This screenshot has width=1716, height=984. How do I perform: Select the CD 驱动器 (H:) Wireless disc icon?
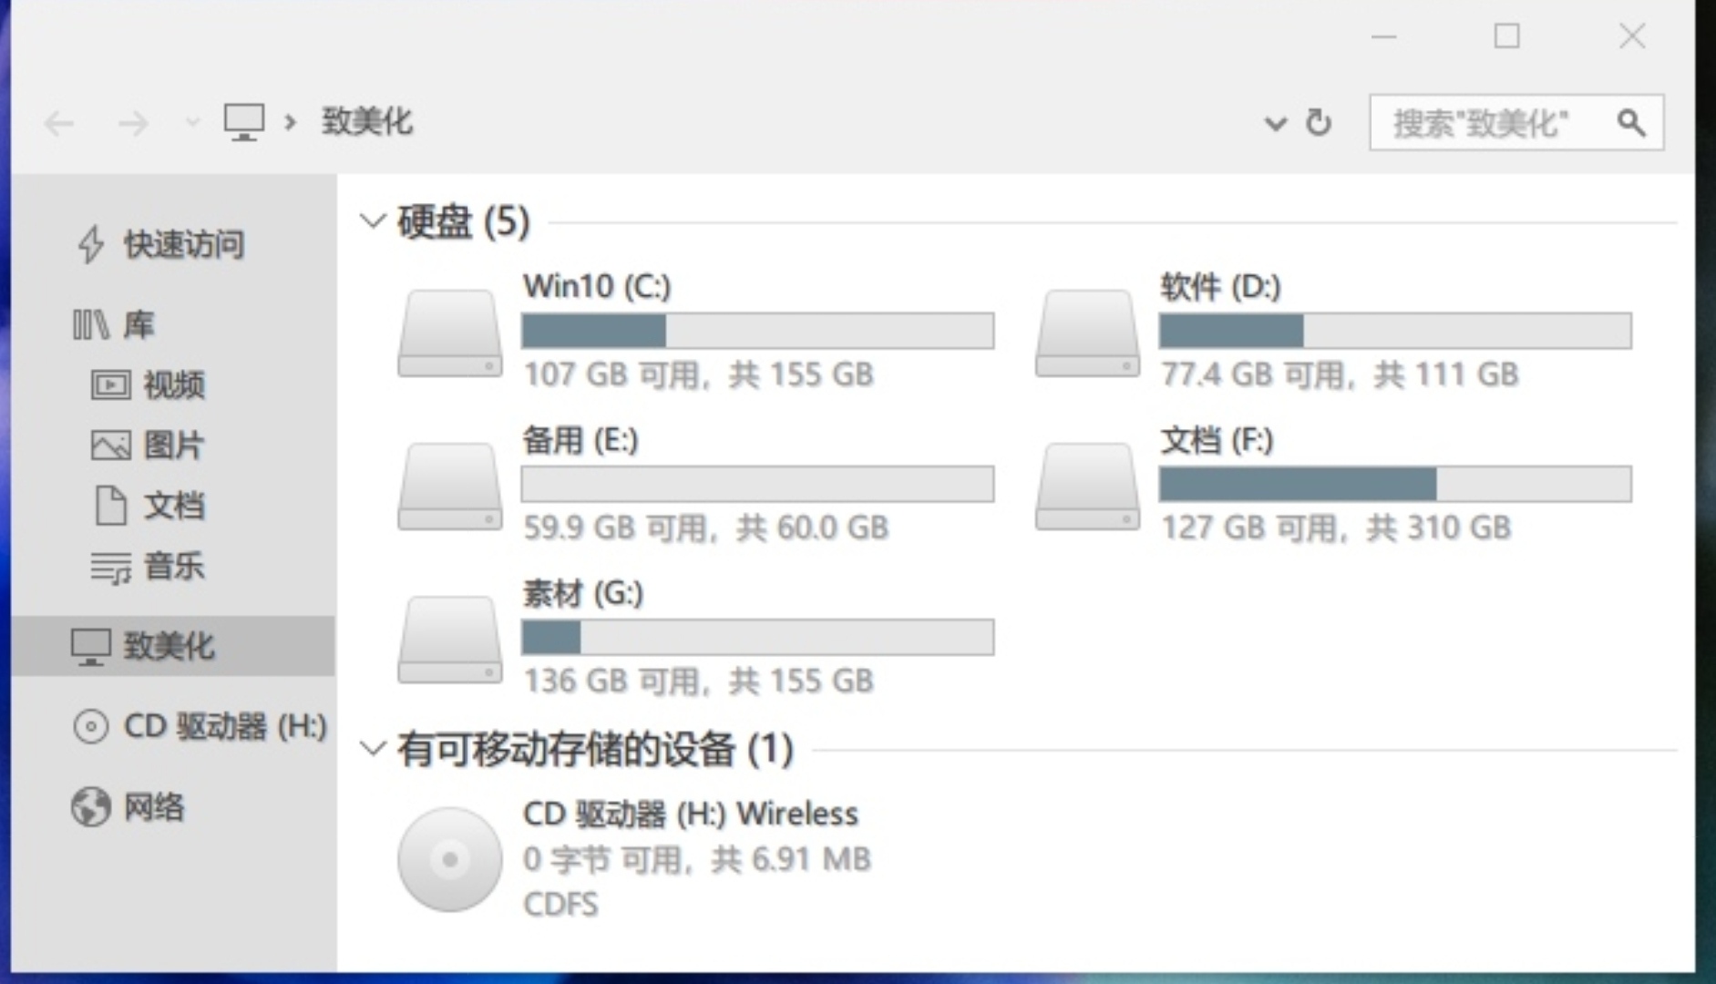point(449,858)
